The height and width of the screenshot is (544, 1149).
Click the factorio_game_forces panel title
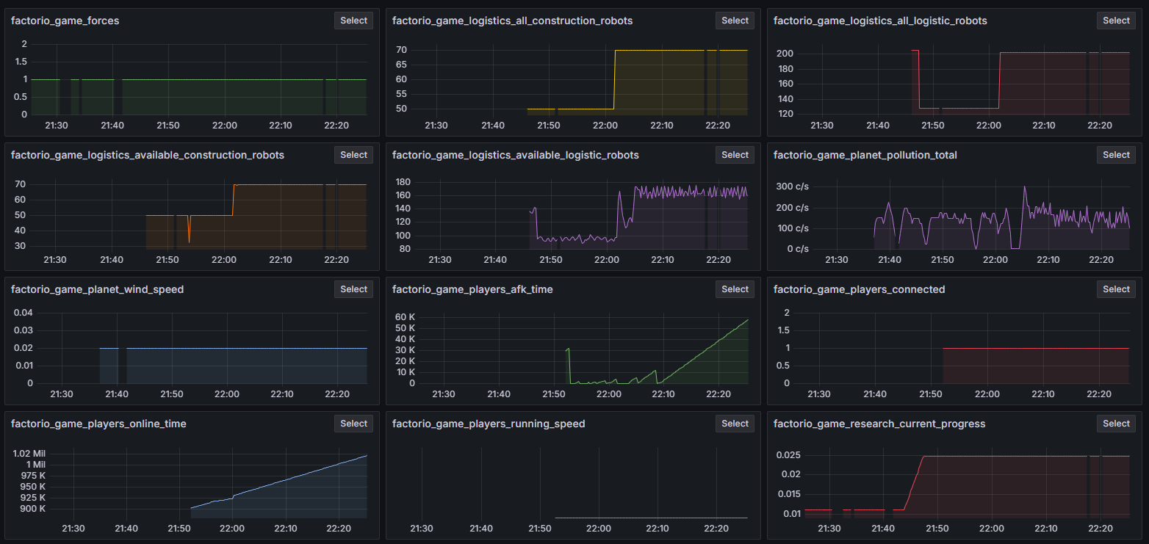(x=65, y=21)
